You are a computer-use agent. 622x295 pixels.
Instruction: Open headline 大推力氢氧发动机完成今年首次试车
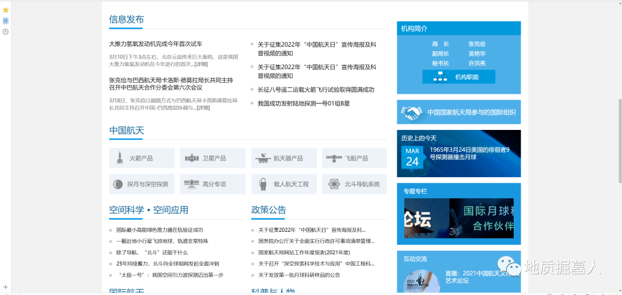coord(155,44)
